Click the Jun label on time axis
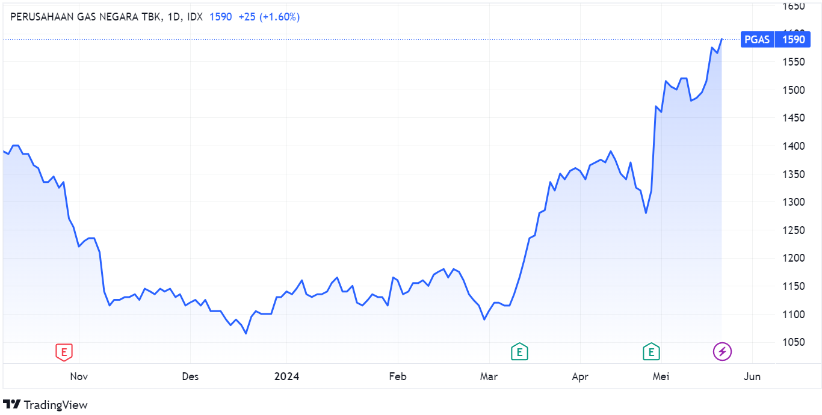Viewport: 822px width, 415px height. click(752, 377)
